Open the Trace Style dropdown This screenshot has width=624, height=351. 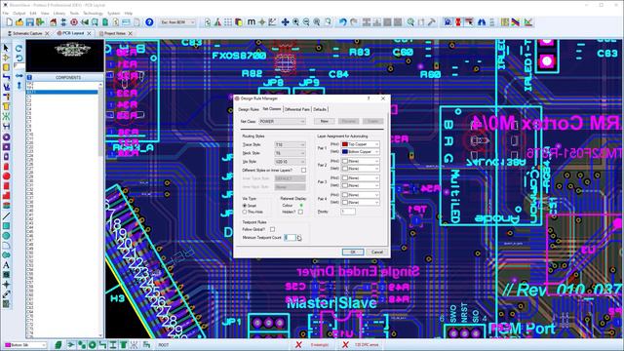[x=291, y=145]
